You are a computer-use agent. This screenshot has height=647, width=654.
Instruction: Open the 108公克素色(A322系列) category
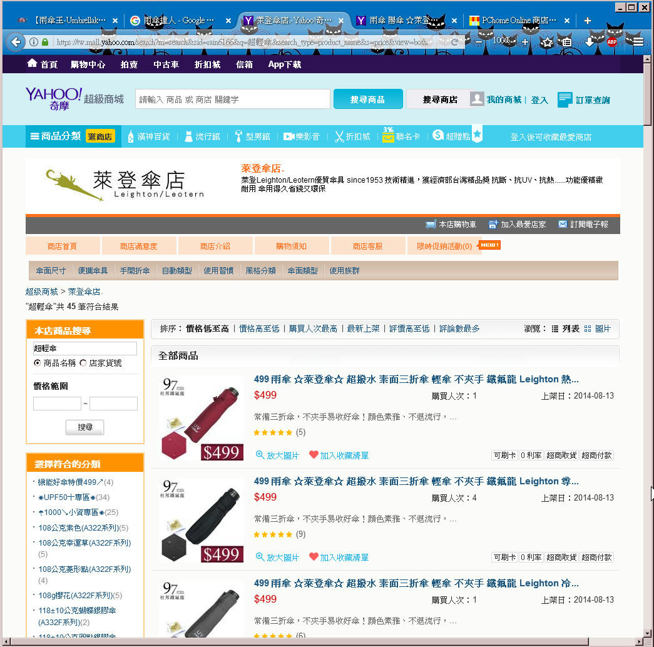79,527
